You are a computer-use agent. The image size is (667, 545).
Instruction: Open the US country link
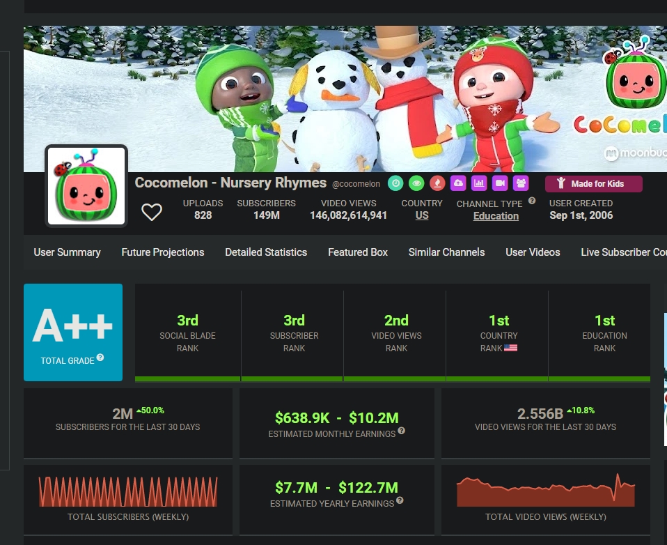click(x=421, y=215)
